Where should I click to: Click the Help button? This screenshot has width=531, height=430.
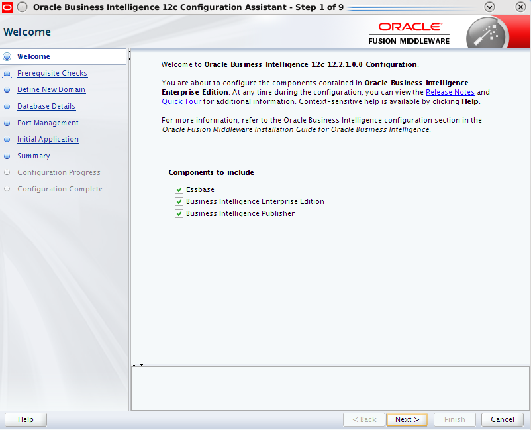point(26,420)
